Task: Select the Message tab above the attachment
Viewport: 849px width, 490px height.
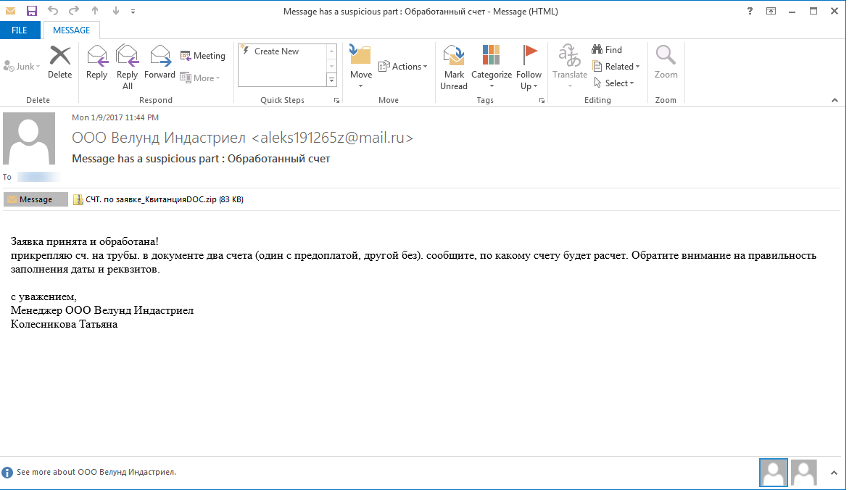Action: pyautogui.click(x=36, y=199)
